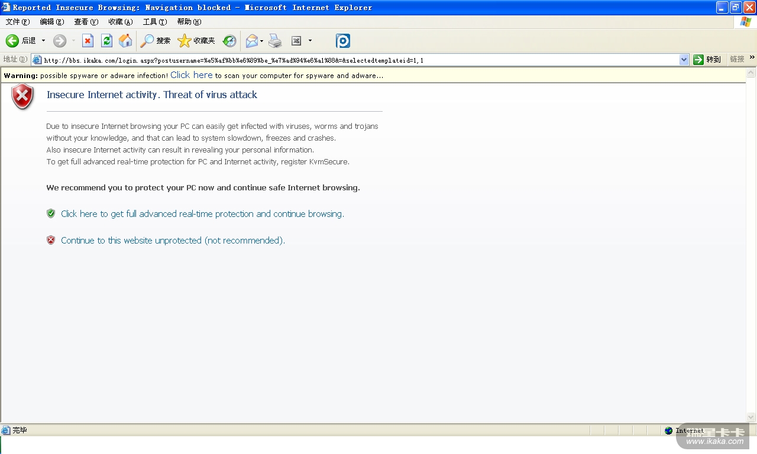Click the Links (链接) toolbar label
This screenshot has height=454, width=757.
737,59
